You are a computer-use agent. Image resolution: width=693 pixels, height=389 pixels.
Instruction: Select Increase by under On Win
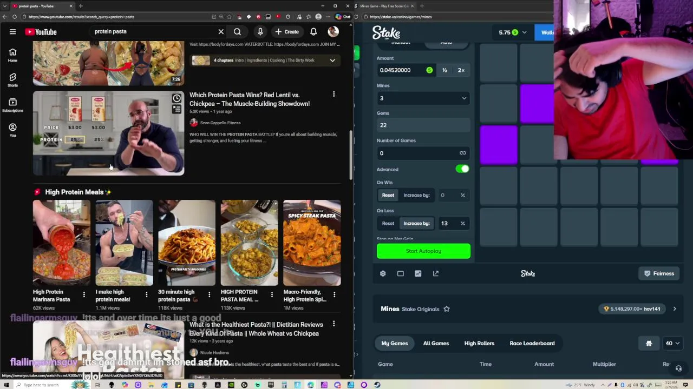coord(416,195)
